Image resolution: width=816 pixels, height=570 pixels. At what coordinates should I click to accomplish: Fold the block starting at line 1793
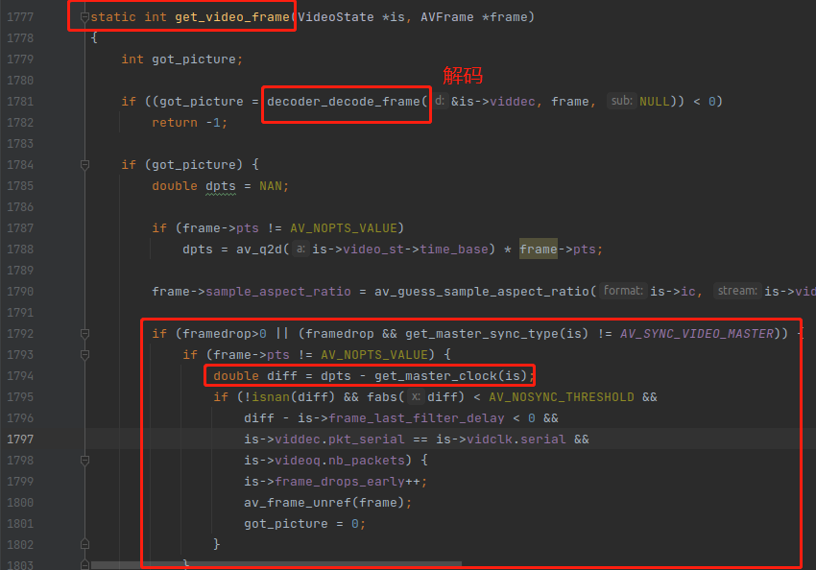pyautogui.click(x=84, y=355)
